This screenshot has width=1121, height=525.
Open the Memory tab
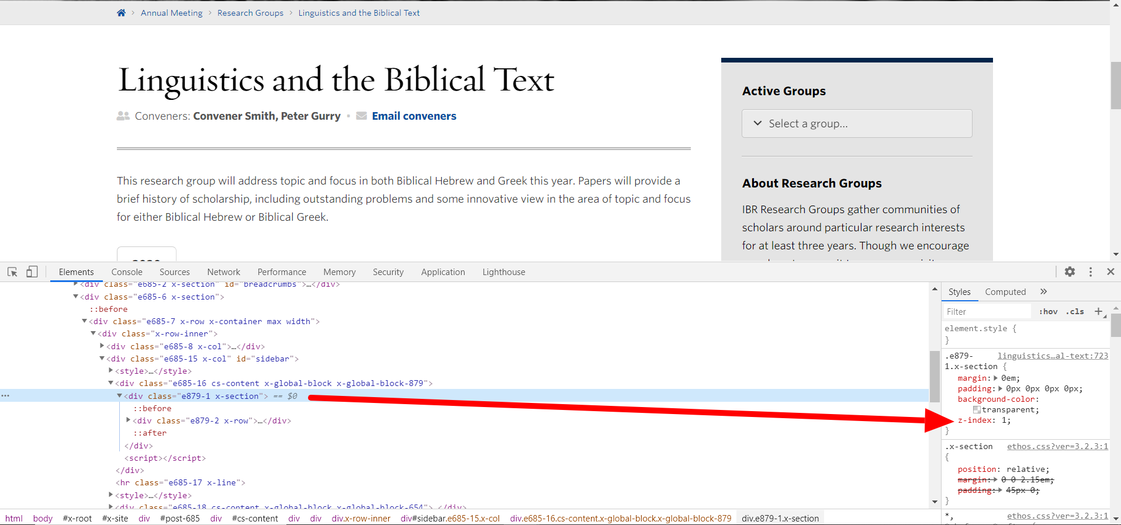[x=340, y=272]
